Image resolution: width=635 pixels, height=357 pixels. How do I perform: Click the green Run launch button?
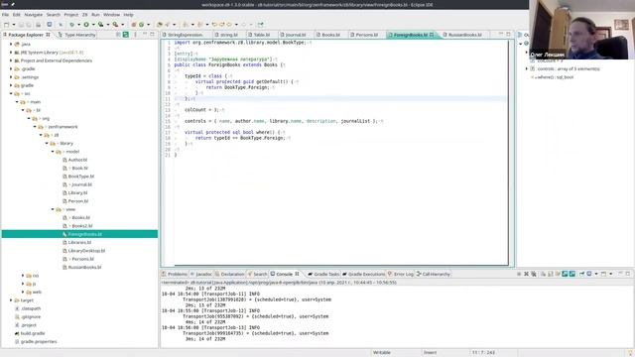(x=86, y=25)
